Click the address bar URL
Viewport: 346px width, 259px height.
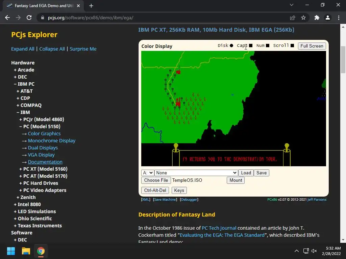click(91, 18)
